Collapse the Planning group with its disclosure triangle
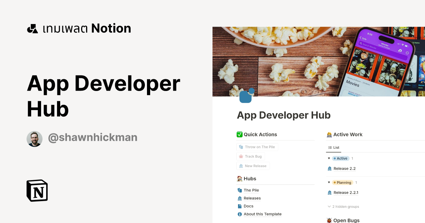The width and height of the screenshot is (425, 223). point(329,182)
